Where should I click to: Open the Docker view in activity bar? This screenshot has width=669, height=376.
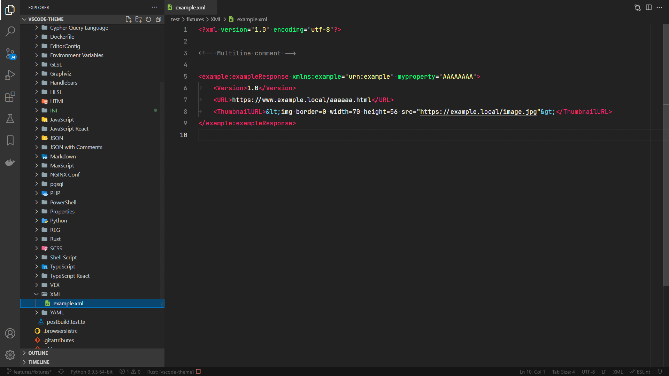(10, 162)
